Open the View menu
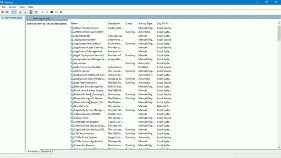The width and height of the screenshot is (281, 158). tap(22, 7)
